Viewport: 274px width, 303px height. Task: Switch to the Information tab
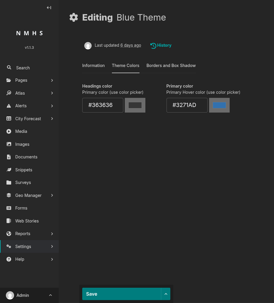(x=93, y=66)
